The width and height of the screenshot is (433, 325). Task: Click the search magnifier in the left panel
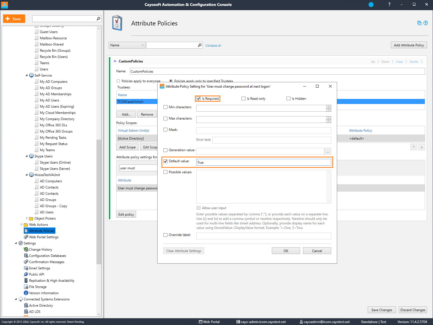coord(98,19)
